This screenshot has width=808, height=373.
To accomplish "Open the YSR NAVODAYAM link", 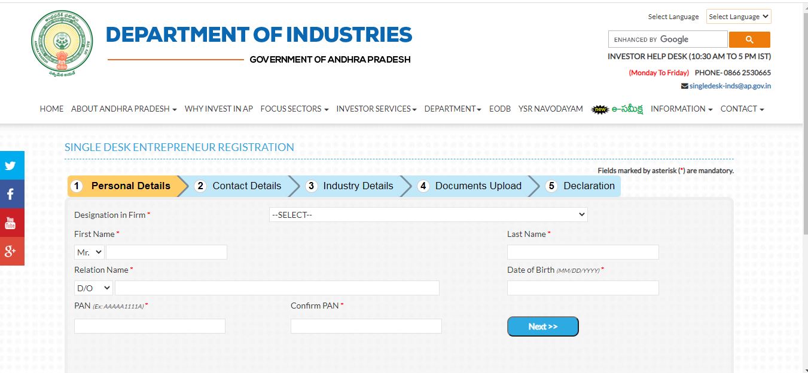I will pos(550,109).
